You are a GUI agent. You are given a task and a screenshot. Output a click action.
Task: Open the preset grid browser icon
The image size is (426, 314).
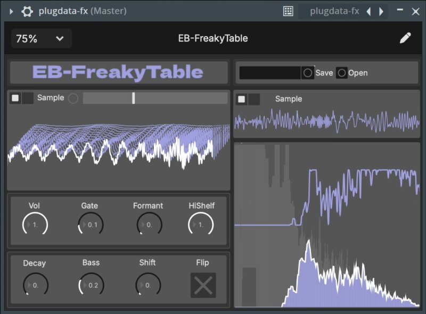(x=288, y=11)
